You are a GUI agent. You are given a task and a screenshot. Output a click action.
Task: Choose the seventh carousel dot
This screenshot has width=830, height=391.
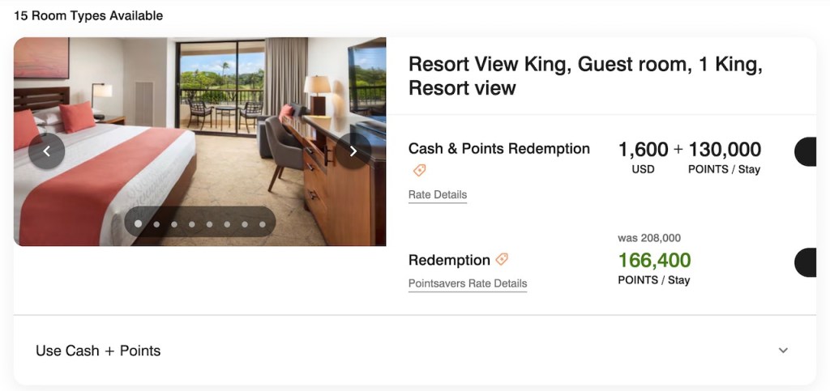pos(245,224)
